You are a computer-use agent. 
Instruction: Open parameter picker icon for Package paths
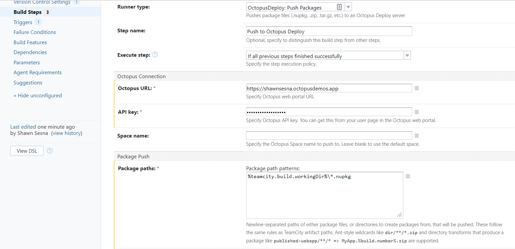tap(408, 176)
